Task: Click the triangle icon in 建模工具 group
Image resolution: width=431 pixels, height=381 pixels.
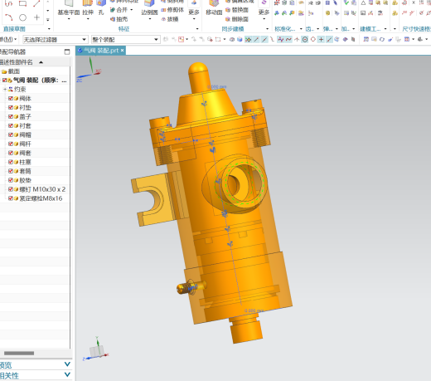Action: pos(363,2)
